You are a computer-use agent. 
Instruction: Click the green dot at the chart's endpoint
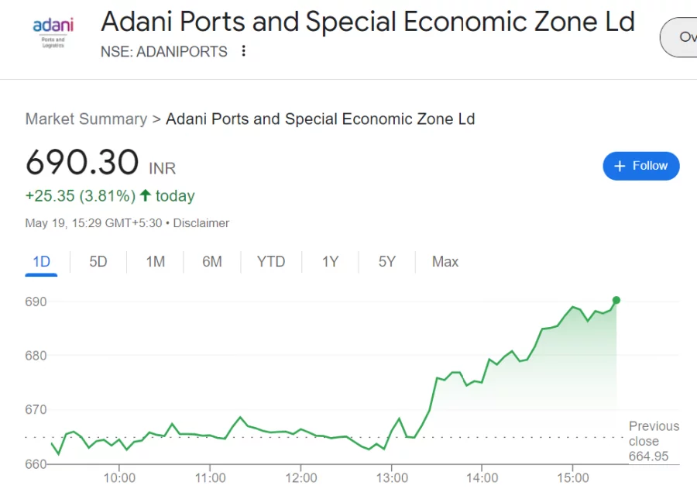[x=616, y=300]
